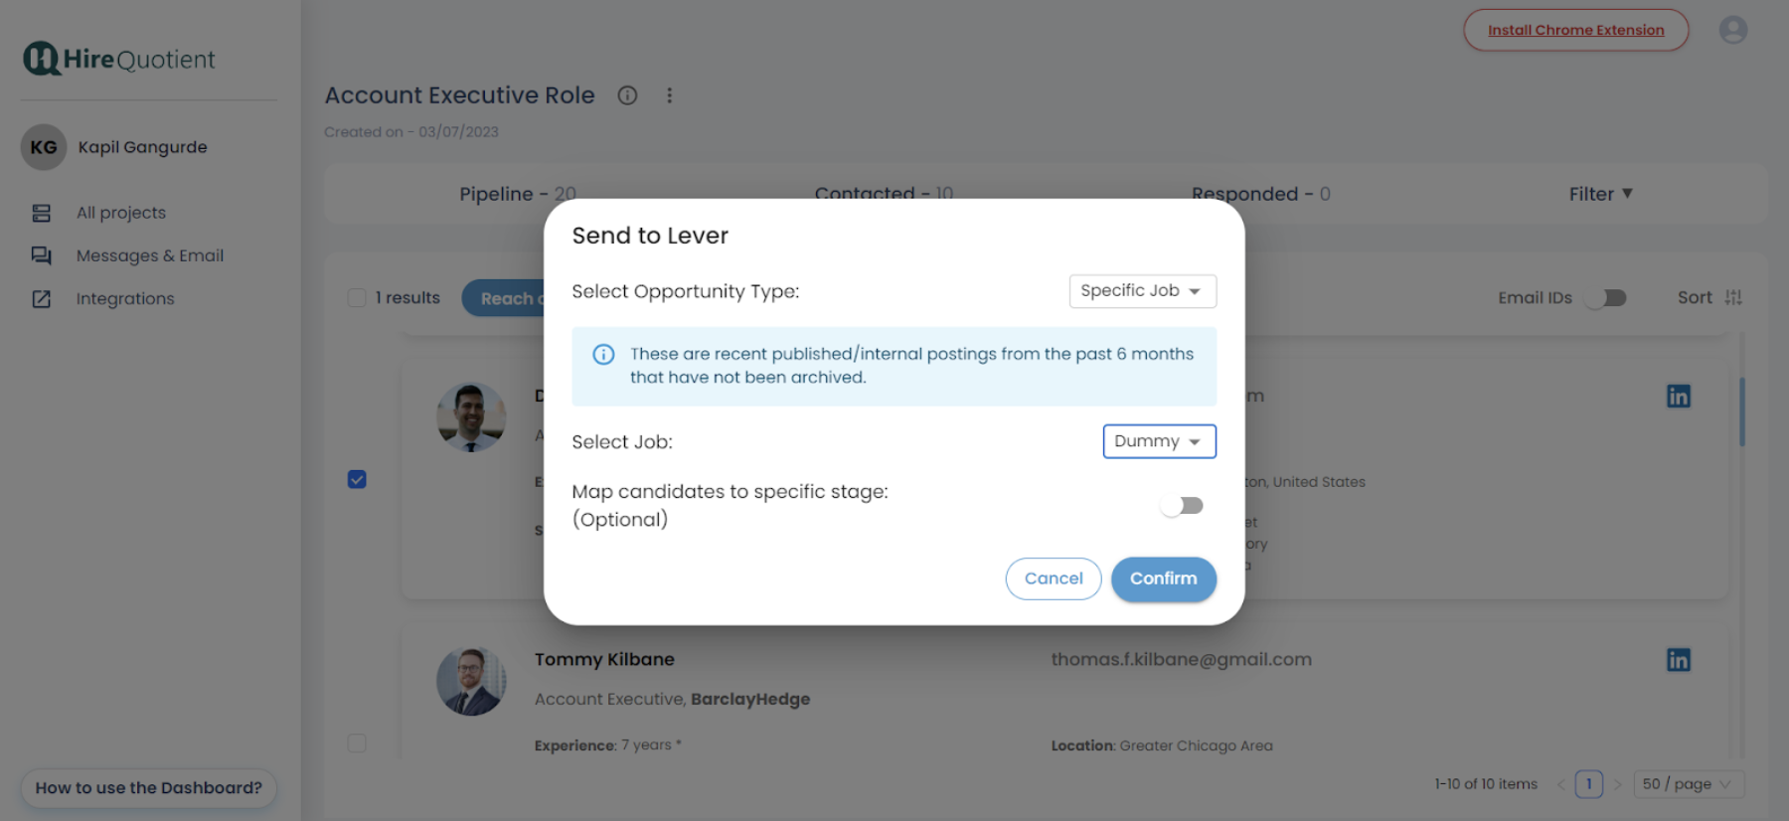Image resolution: width=1789 pixels, height=821 pixels.
Task: Click the KG initials avatar
Action: [44, 147]
